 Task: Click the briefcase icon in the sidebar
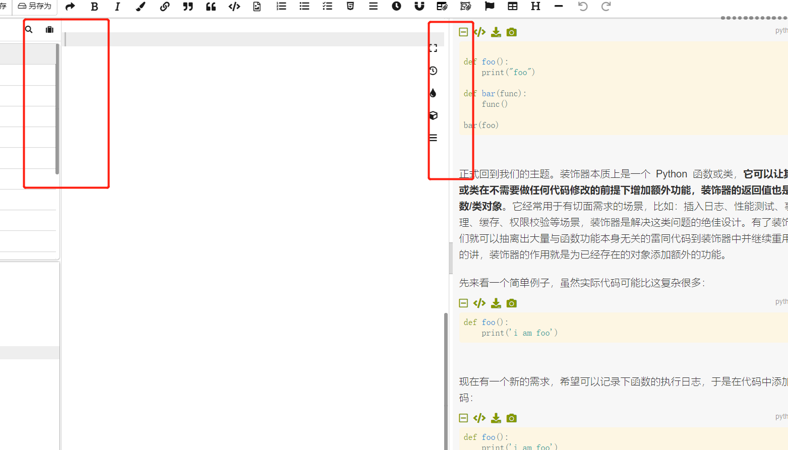click(49, 29)
